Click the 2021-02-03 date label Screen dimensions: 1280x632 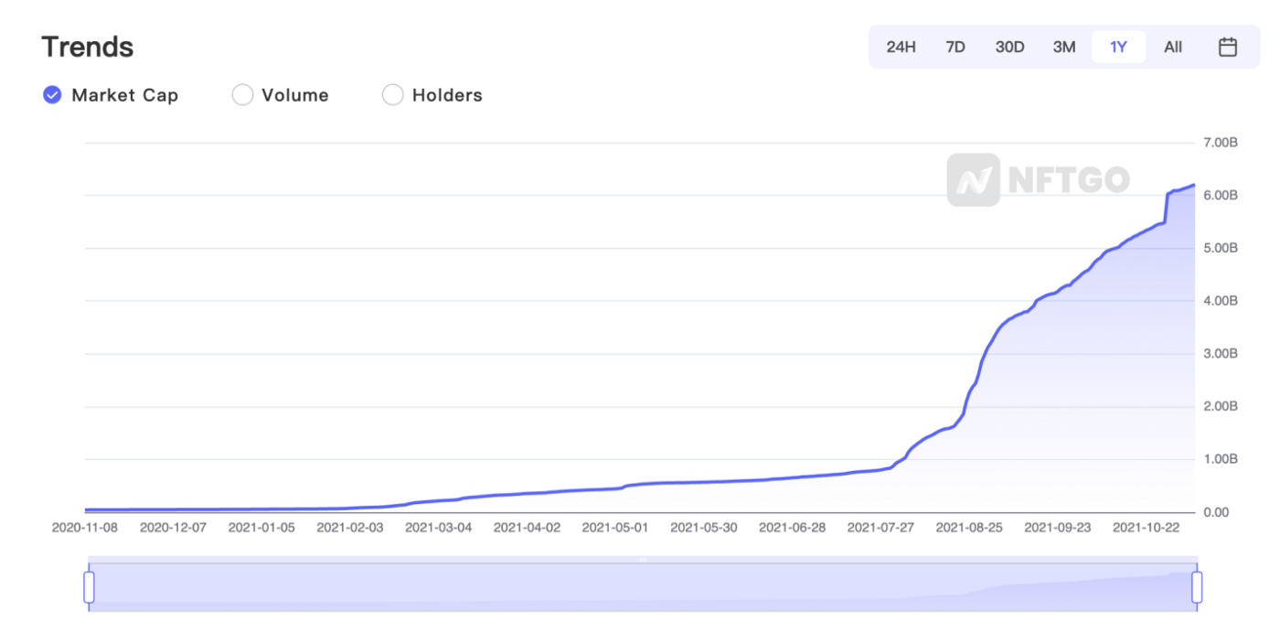(350, 528)
